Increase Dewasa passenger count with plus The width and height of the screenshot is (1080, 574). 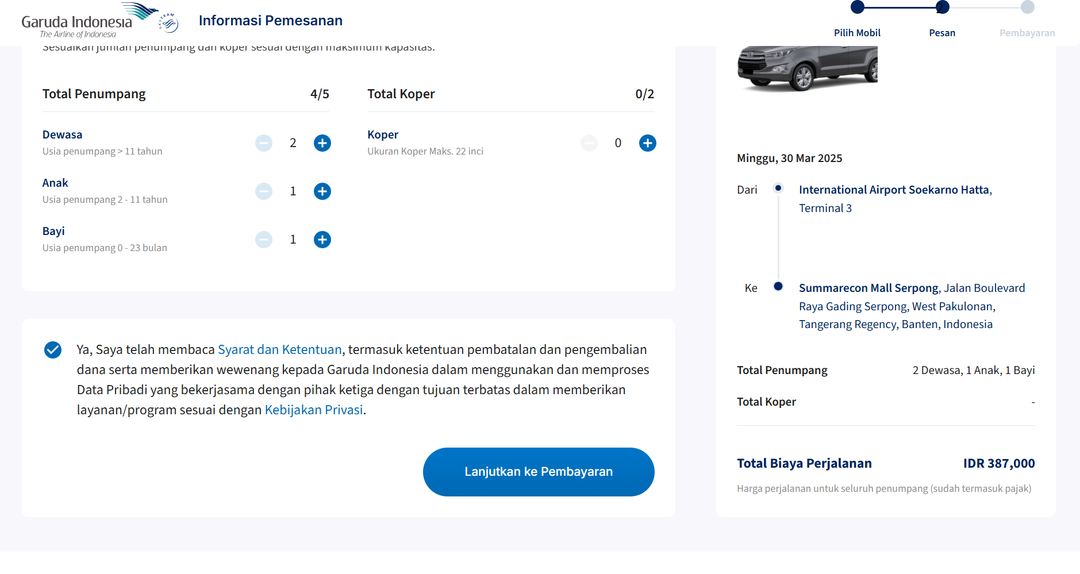(x=322, y=143)
